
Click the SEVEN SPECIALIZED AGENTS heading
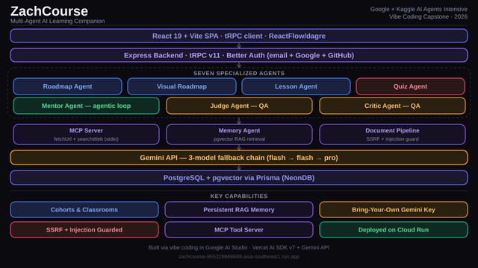(x=239, y=73)
